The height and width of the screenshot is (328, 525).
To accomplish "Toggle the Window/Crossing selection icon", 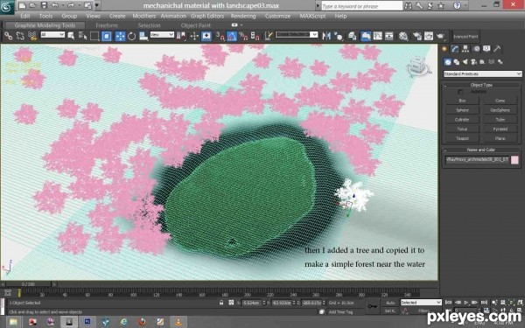I will coord(107,36).
